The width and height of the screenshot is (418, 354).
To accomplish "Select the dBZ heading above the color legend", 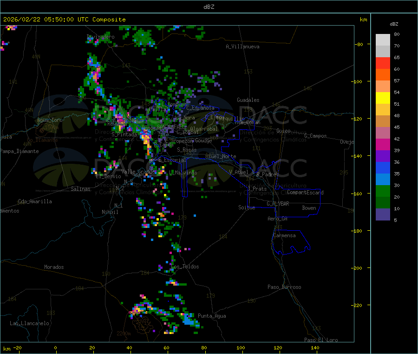I will click(x=394, y=24).
